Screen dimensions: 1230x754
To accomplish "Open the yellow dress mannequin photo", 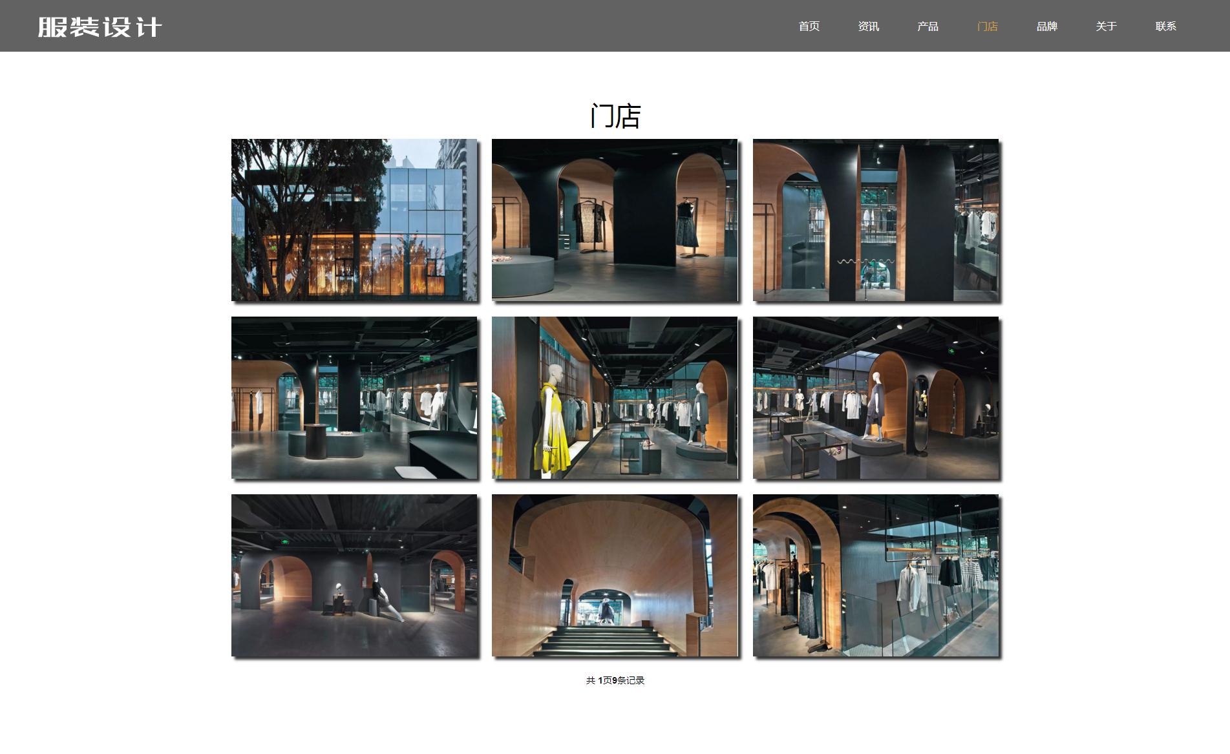I will [x=615, y=397].
